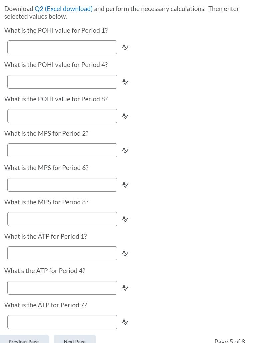The width and height of the screenshot is (273, 343).
Task: Run spell check for POHI Period 1 answer
Action: coord(125,47)
